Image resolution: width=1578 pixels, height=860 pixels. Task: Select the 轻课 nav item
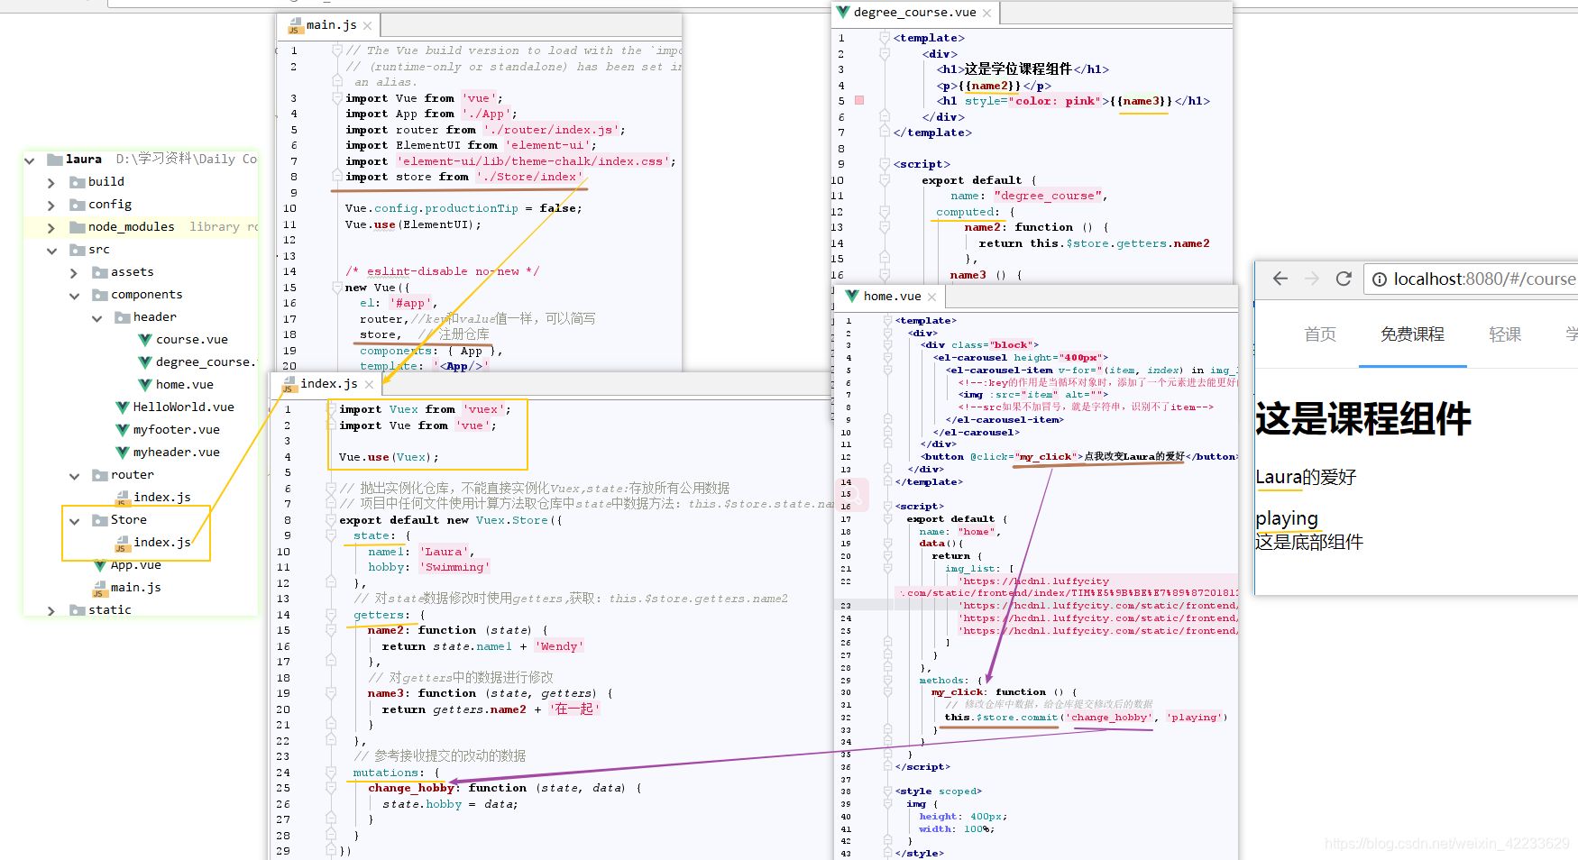(1505, 334)
